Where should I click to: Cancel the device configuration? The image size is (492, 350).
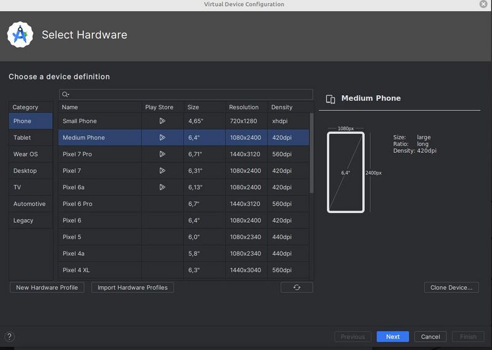pos(430,336)
